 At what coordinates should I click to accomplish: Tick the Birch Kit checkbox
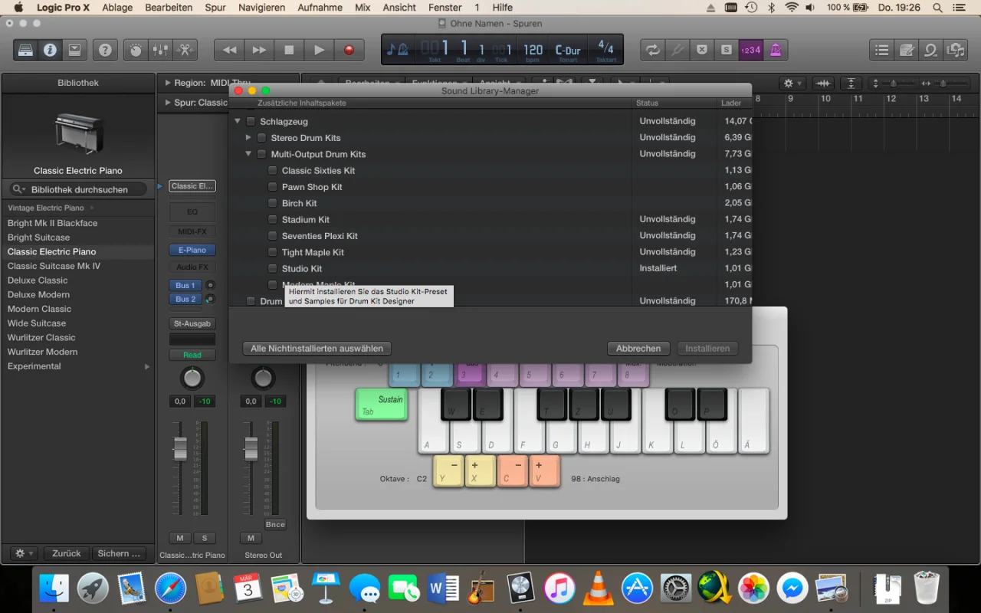pyautogui.click(x=272, y=203)
